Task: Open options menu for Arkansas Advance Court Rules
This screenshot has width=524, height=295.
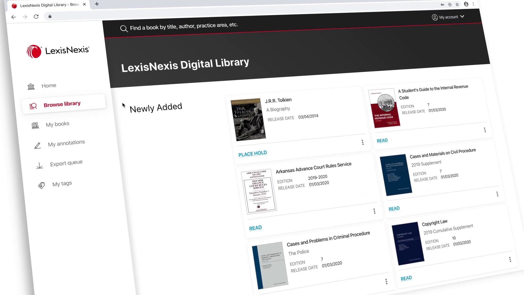Action: pos(374,211)
